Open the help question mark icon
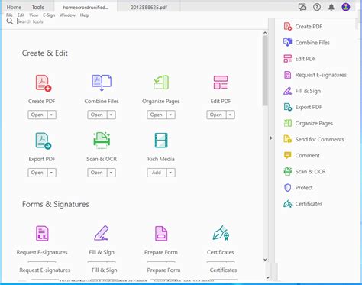Image resolution: width=362 pixels, height=285 pixels. pyautogui.click(x=317, y=7)
